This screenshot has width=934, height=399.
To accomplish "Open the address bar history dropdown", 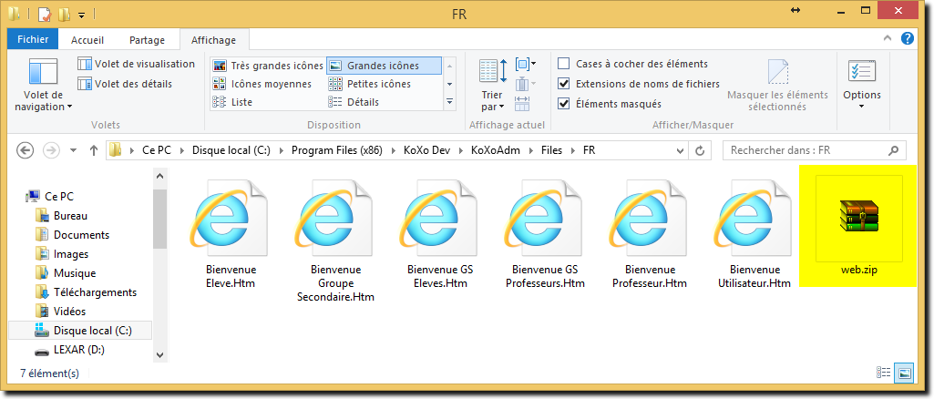I will (x=680, y=150).
